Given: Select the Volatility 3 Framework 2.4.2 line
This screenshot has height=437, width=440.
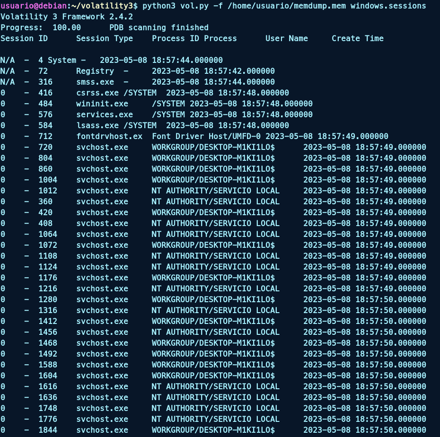Looking at the screenshot, I should [66, 17].
